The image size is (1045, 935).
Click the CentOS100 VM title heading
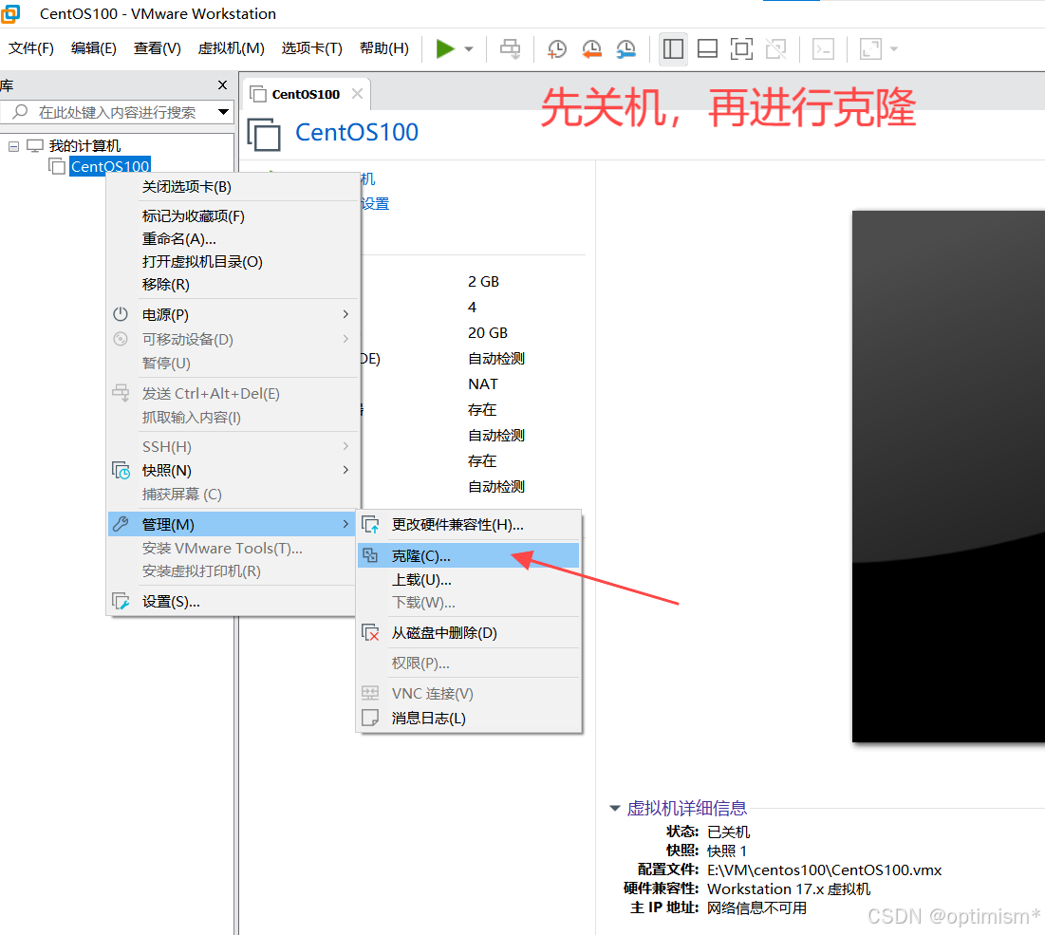tap(357, 133)
